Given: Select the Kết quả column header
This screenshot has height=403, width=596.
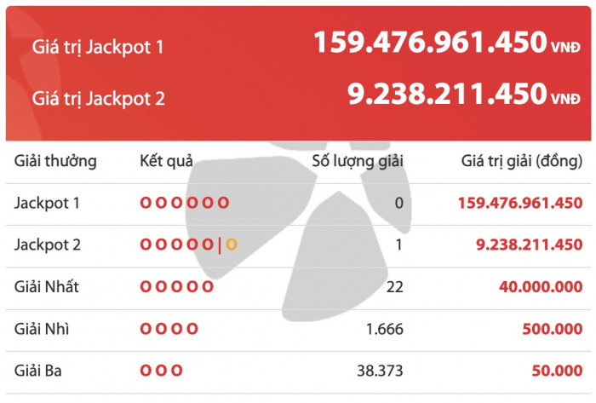Looking at the screenshot, I should [167, 161].
